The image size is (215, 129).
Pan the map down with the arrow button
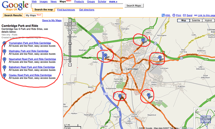pyautogui.click(x=70, y=28)
